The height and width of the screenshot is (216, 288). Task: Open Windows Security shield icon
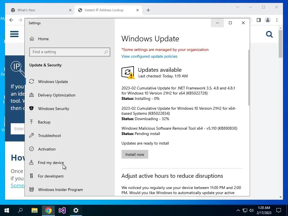tap(31, 108)
